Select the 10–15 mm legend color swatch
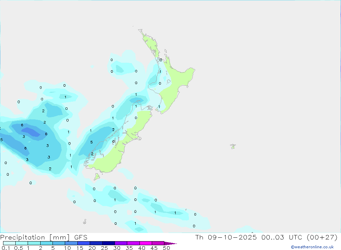Screen dimensions: 341x250 tap(71, 243)
